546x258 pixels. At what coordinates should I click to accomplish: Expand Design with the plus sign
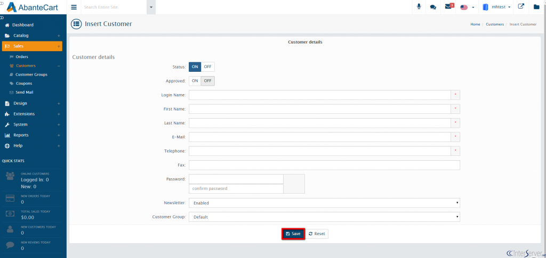(59, 104)
